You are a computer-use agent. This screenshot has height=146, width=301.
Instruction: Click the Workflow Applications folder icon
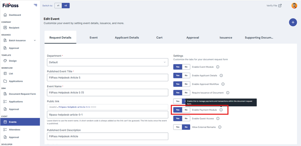click(x=5, y=81)
